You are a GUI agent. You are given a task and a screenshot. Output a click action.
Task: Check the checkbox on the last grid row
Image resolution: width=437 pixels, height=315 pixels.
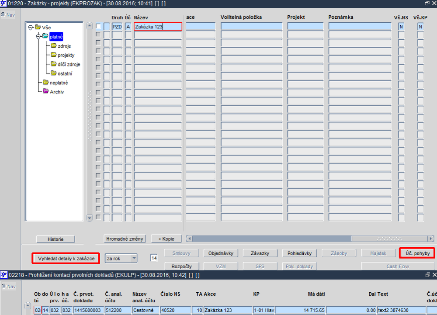pyautogui.click(x=98, y=217)
